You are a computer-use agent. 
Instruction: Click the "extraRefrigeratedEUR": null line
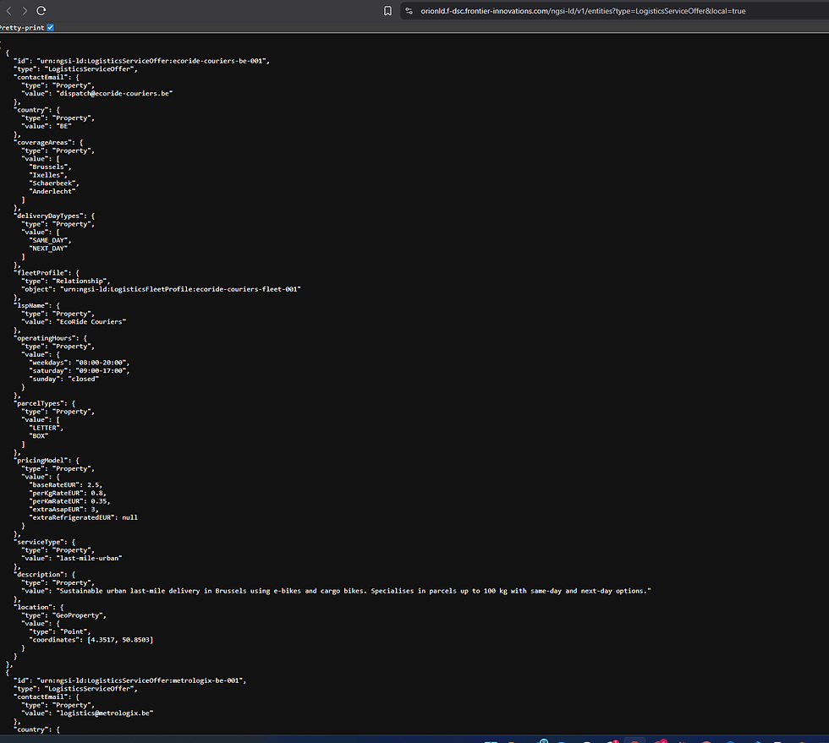tap(84, 518)
